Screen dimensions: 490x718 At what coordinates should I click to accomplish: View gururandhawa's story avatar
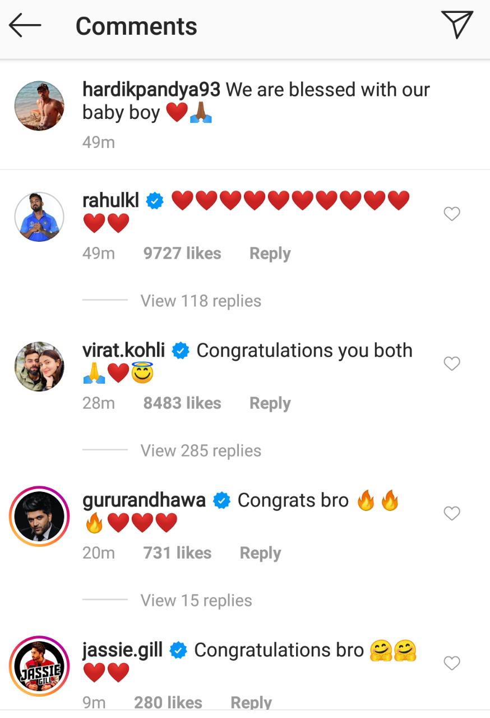click(39, 516)
